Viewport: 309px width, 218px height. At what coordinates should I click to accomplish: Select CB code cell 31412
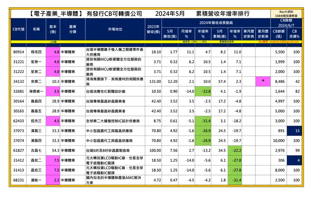coord(18,160)
